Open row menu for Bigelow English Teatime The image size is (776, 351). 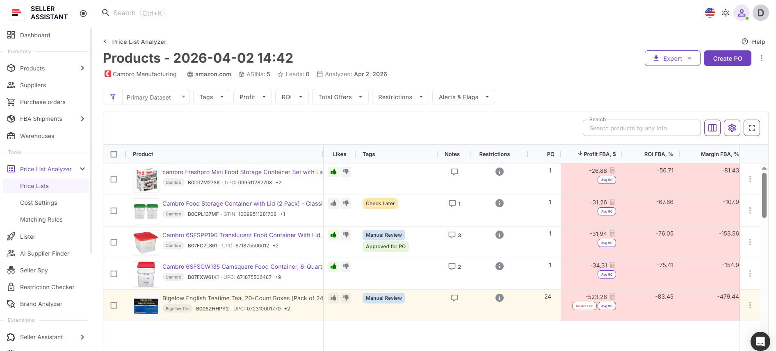tap(750, 305)
